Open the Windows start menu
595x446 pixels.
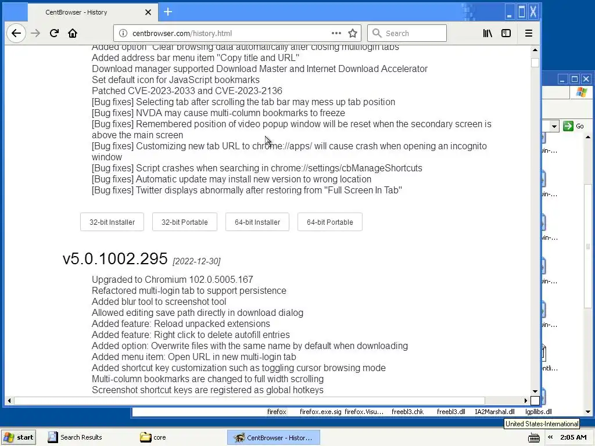(x=19, y=437)
